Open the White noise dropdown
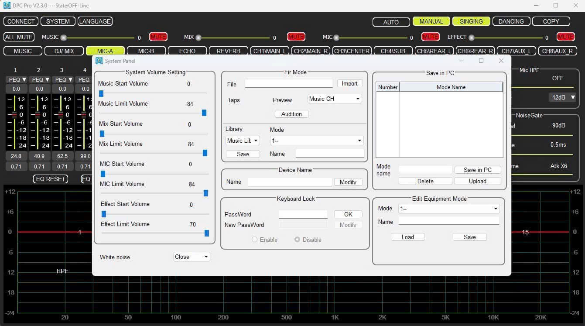The width and height of the screenshot is (585, 326). pos(192,257)
